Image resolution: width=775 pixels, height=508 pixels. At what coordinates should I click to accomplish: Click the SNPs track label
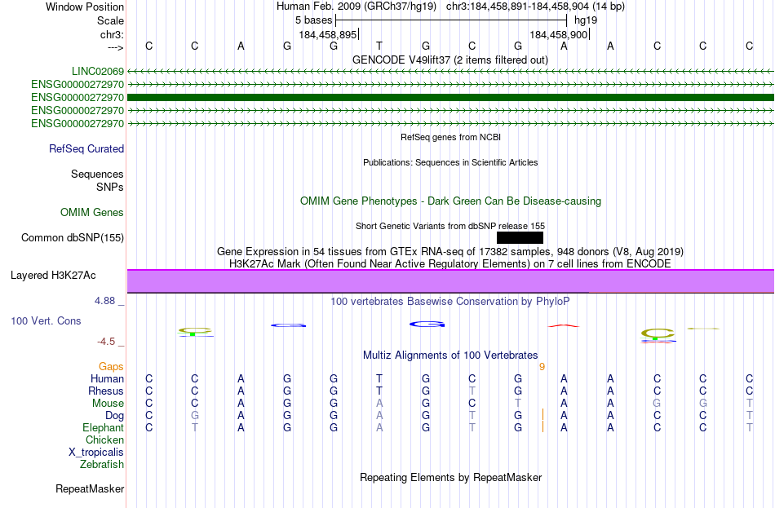coord(110,188)
